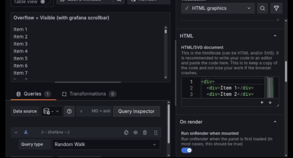Click the drag handle dots on query A
Viewport: 293px width, 158px height.
click(156, 132)
